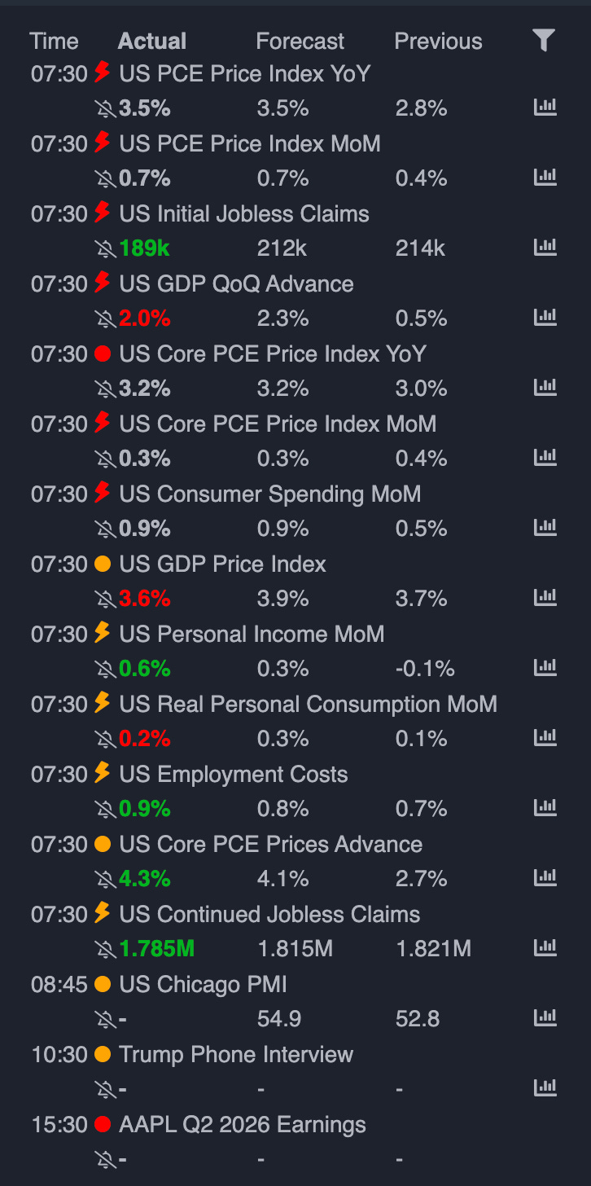The image size is (591, 1186).
Task: Click the Time column header
Action: 54,42
